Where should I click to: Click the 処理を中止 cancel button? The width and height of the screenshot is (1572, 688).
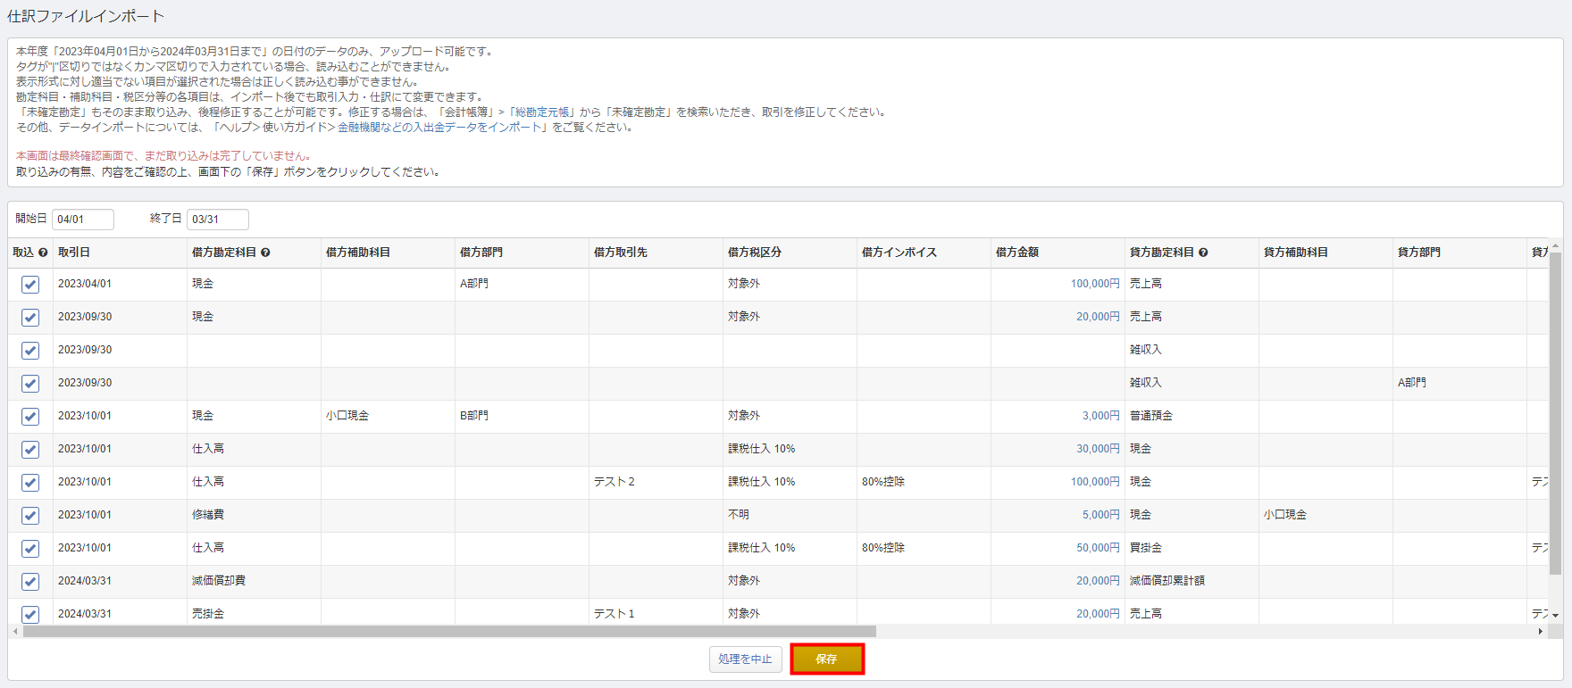[746, 659]
